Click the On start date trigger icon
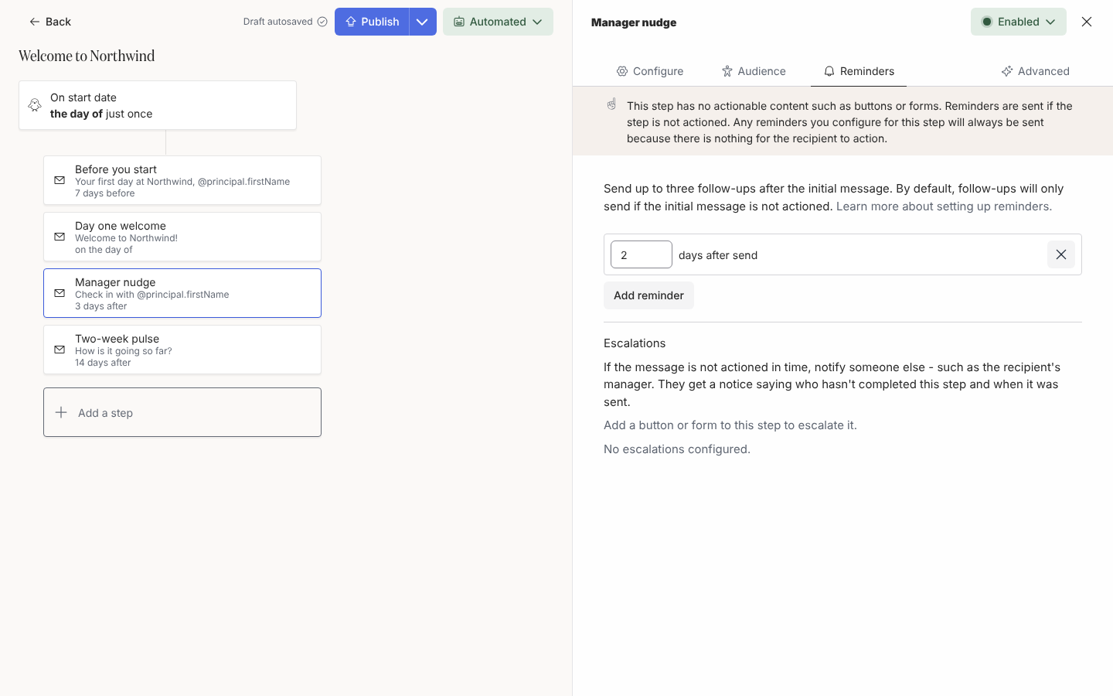The image size is (1113, 696). pos(35,105)
